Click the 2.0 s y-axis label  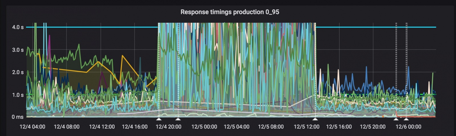[18, 72]
